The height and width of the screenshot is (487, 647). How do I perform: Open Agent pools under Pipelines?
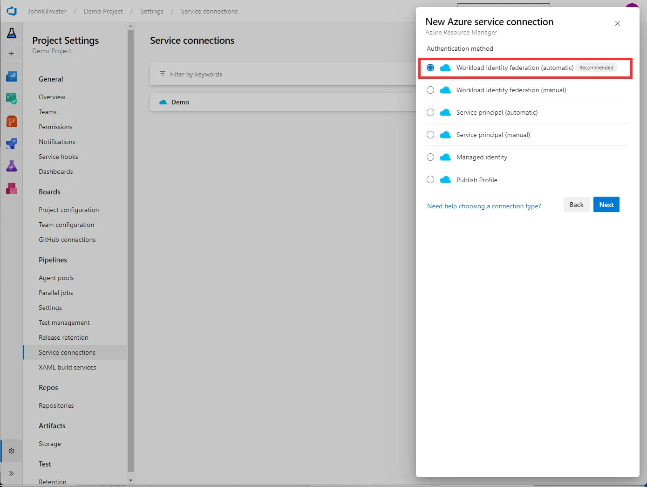[x=56, y=278]
